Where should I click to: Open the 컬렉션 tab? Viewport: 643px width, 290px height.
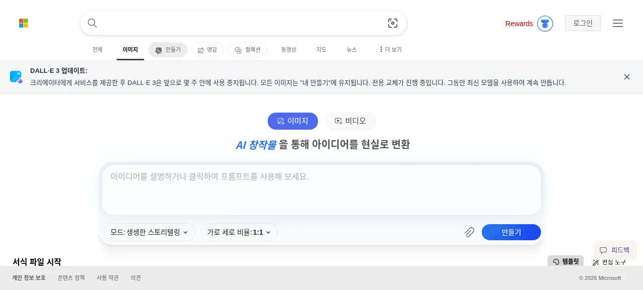point(248,50)
